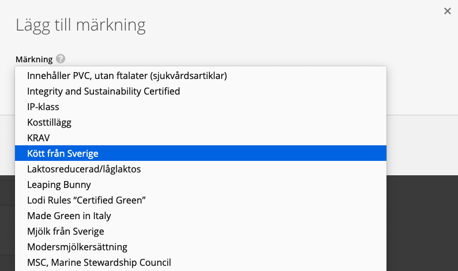This screenshot has width=458, height=271.
Task: Choose Integrity and Sustainability Certified
Action: point(201,91)
